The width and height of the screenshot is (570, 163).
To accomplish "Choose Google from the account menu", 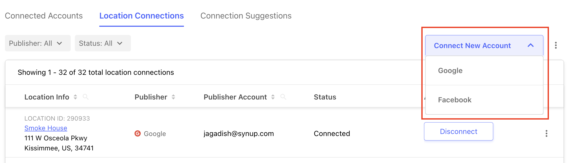I will [x=450, y=70].
